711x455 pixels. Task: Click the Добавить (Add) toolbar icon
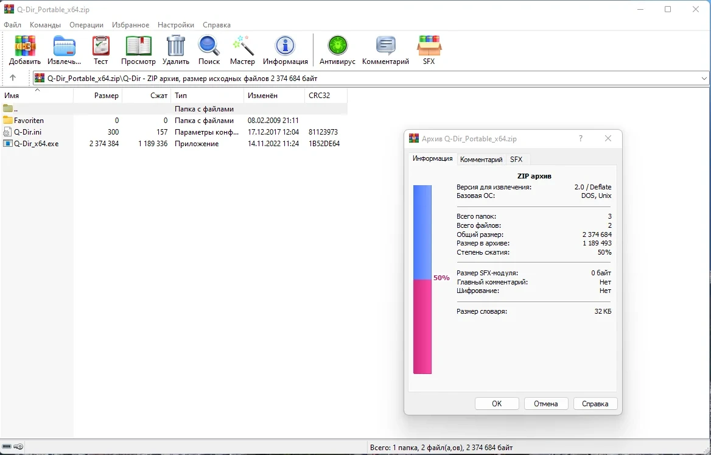(x=25, y=46)
